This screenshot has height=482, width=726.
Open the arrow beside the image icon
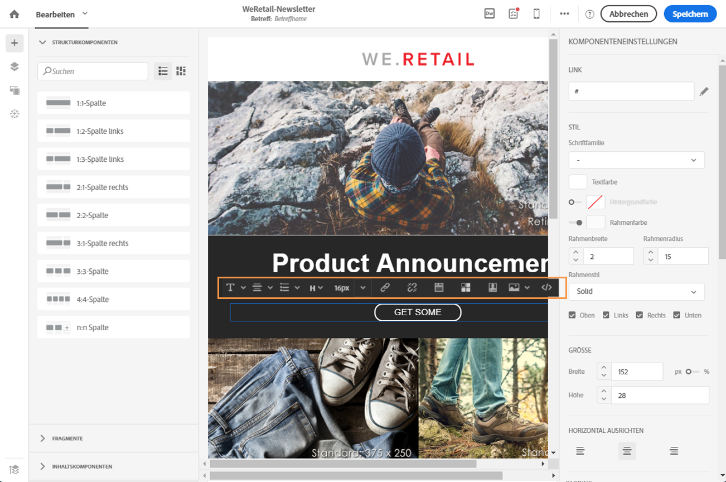click(527, 288)
